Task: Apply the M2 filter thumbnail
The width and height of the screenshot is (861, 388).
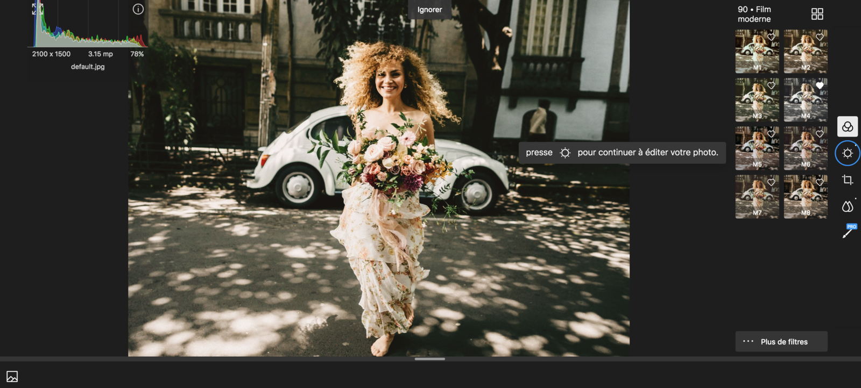Action: pyautogui.click(x=806, y=52)
